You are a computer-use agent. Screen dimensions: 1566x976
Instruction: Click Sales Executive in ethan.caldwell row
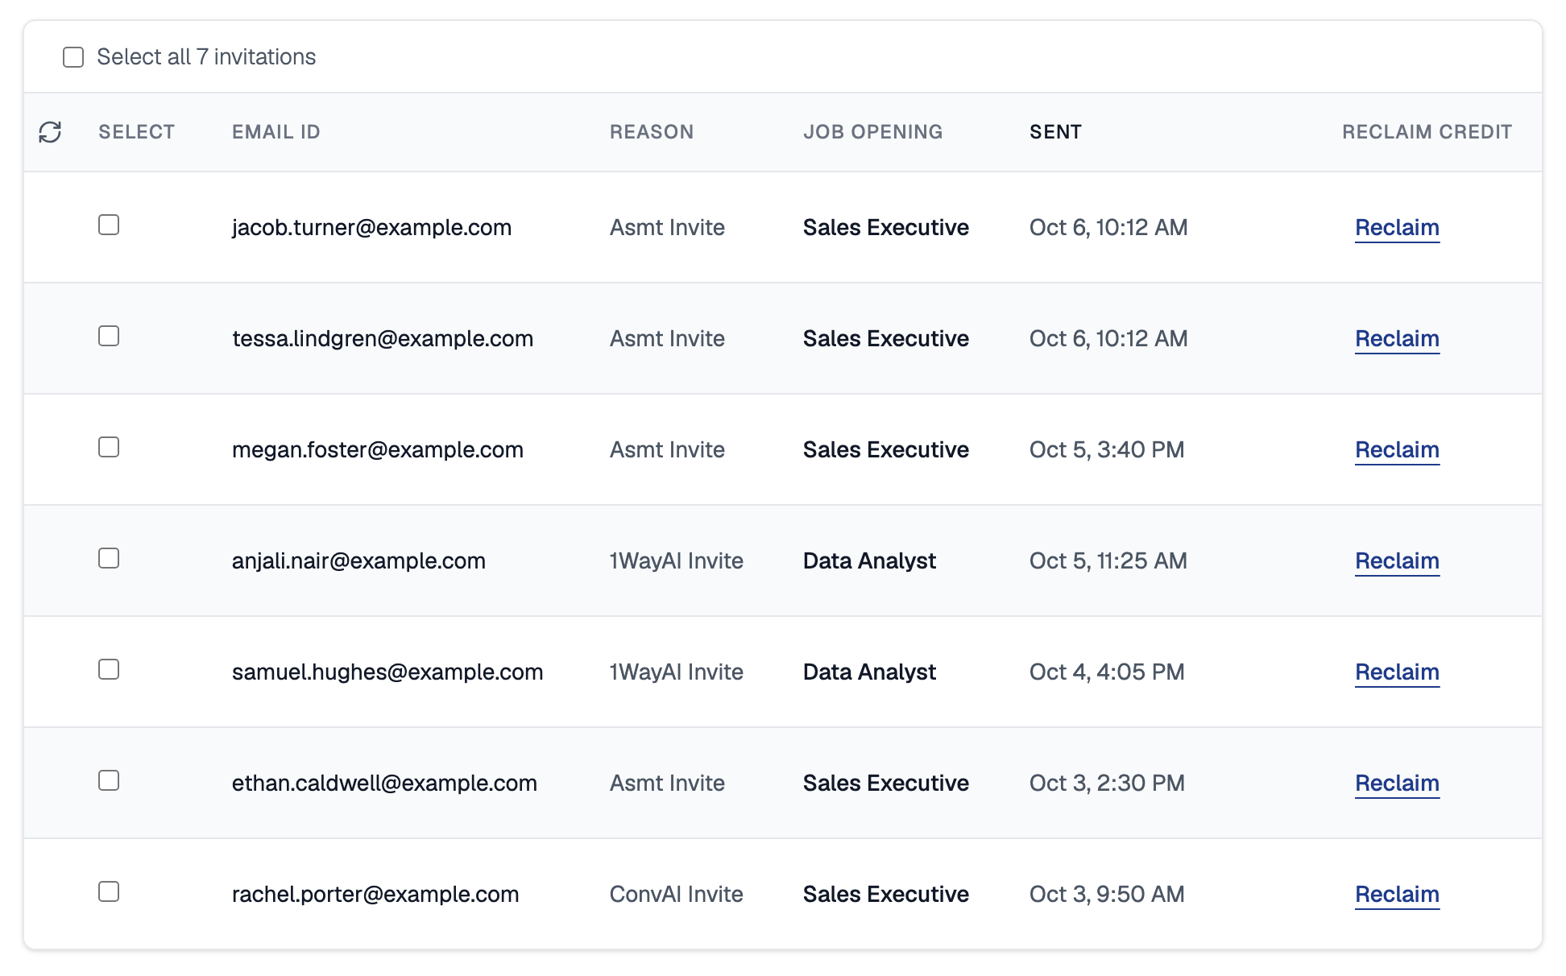coord(886,784)
